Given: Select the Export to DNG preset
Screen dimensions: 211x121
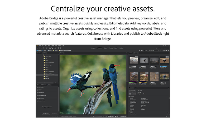Looking at the screenshot, I should point(41,98).
